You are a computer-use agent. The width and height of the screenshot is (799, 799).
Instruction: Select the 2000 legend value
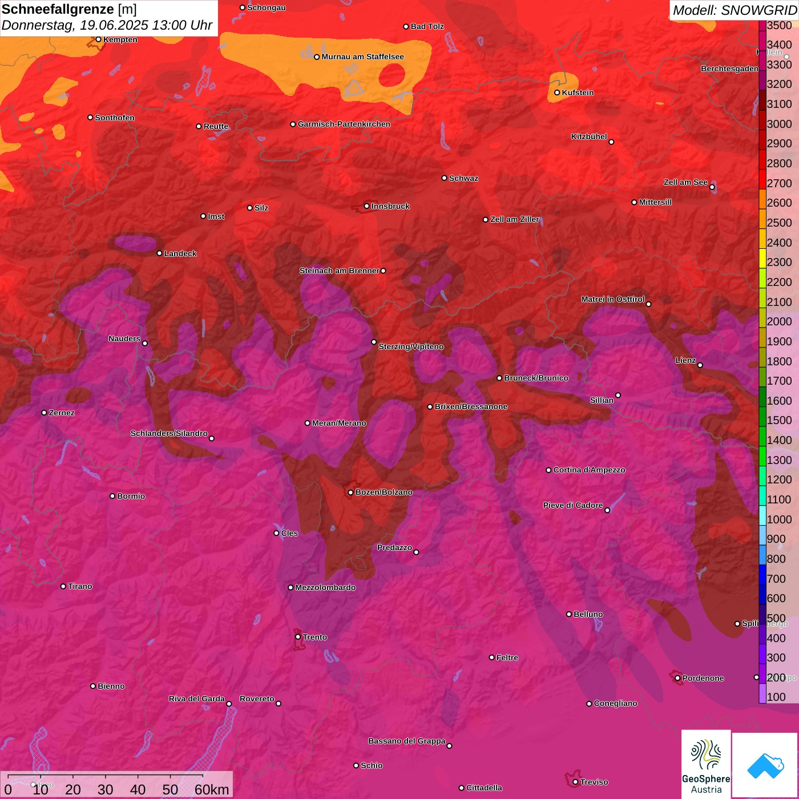click(779, 321)
